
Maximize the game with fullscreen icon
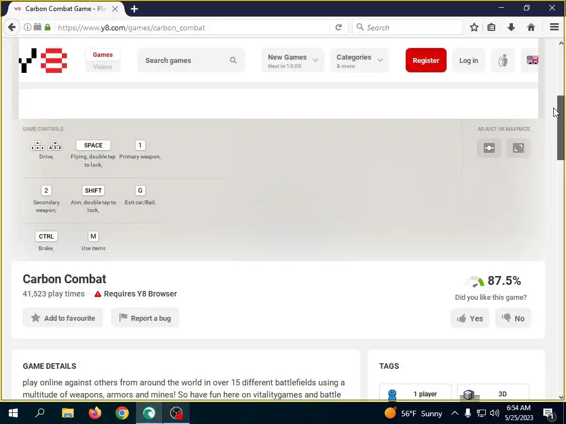518,148
